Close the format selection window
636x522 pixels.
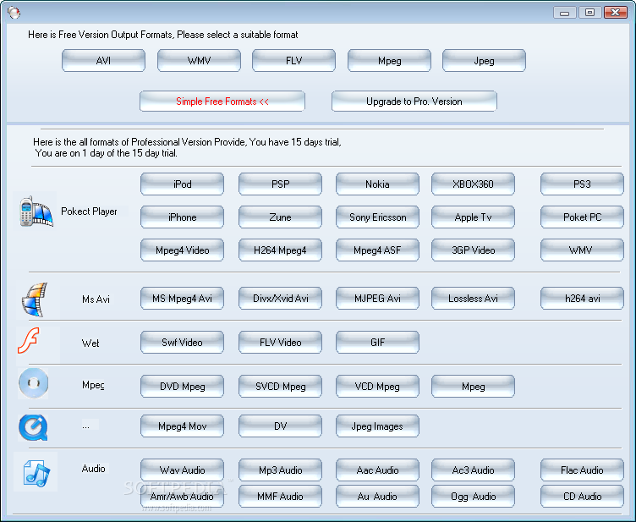tap(616, 13)
